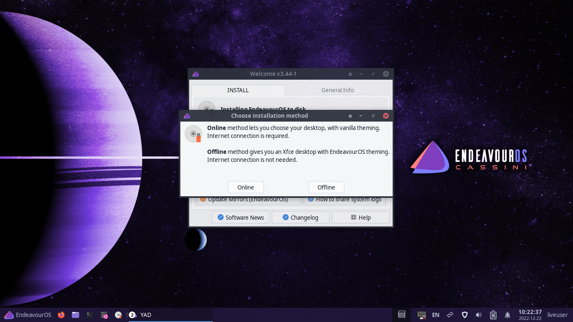Open window menu icon of Choose installation method
Screen dimensions: 573x322
187,116
